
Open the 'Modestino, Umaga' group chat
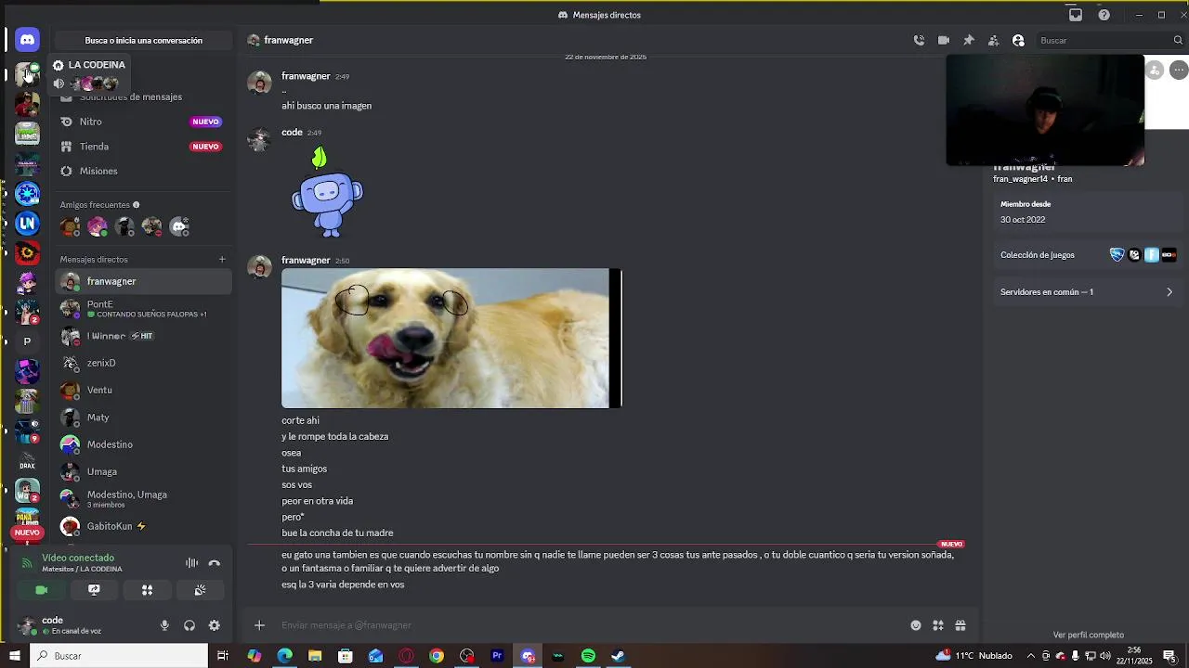(x=143, y=499)
